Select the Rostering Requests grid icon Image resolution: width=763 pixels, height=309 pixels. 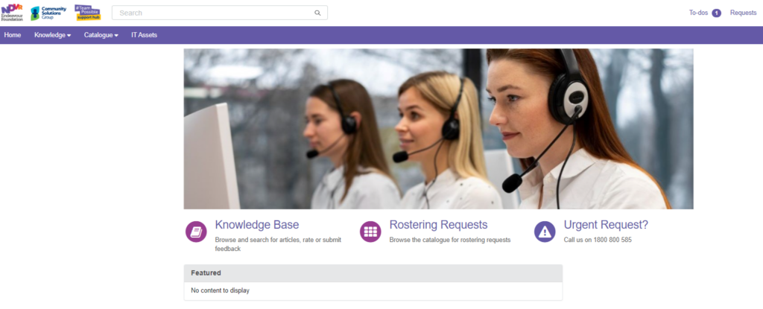coord(370,232)
